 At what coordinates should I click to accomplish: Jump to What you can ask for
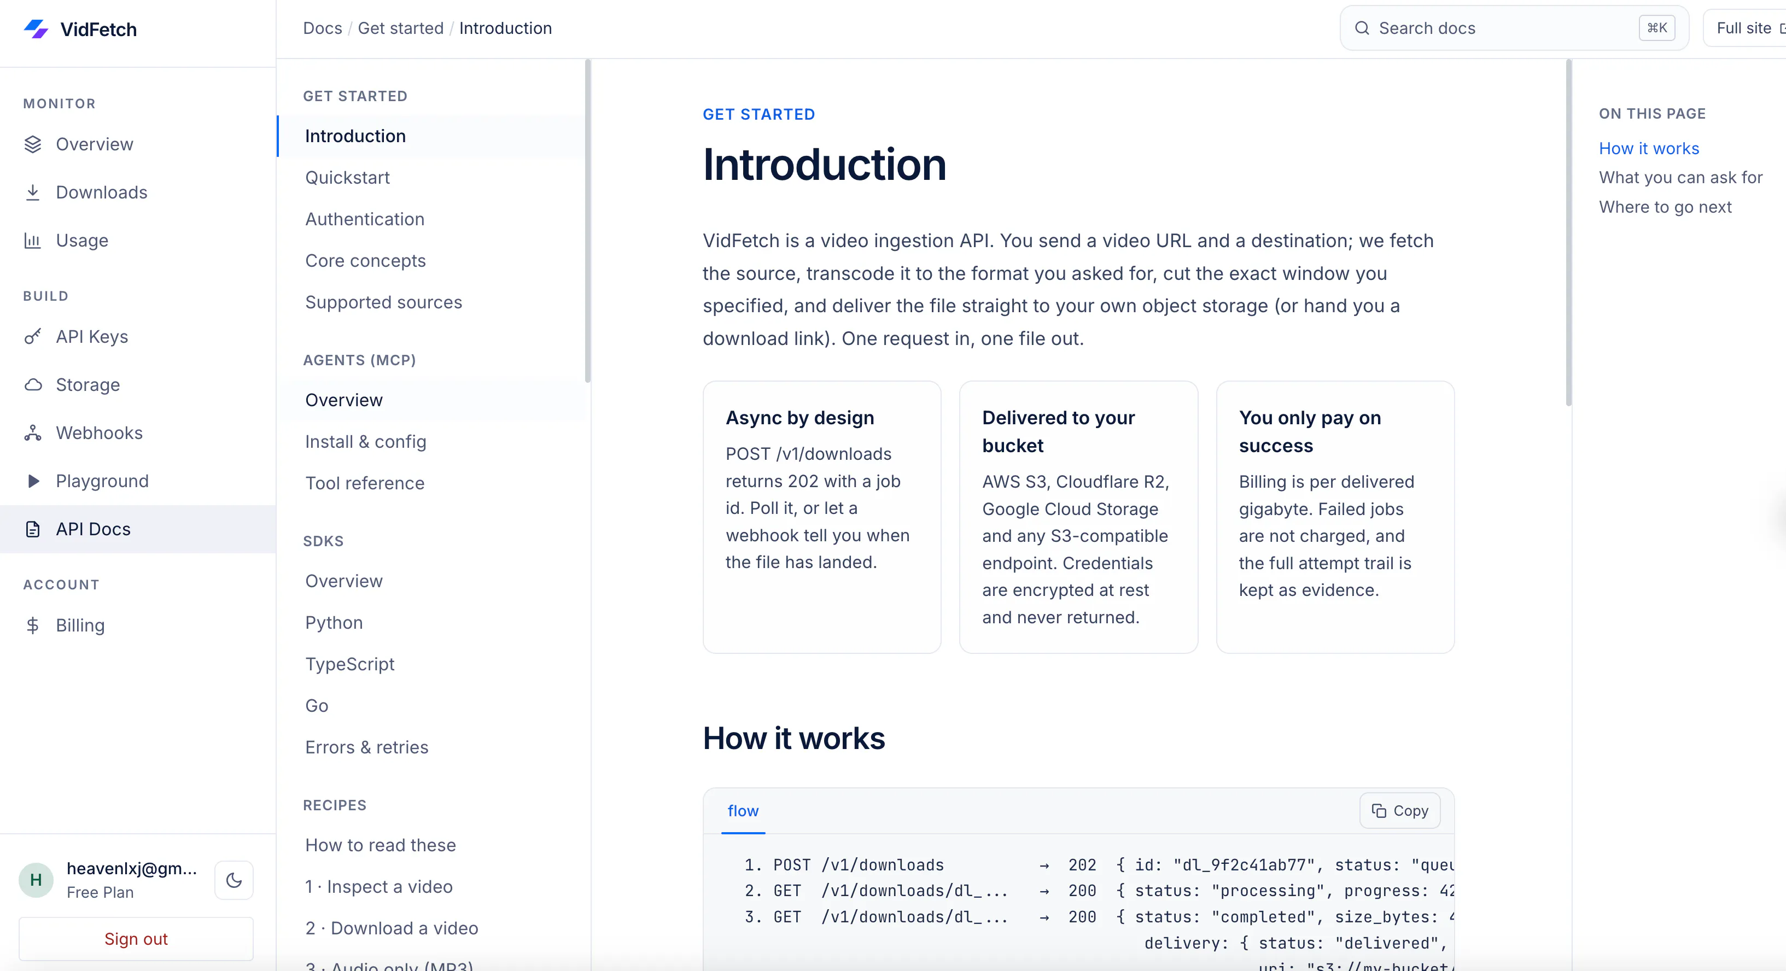[1680, 178]
